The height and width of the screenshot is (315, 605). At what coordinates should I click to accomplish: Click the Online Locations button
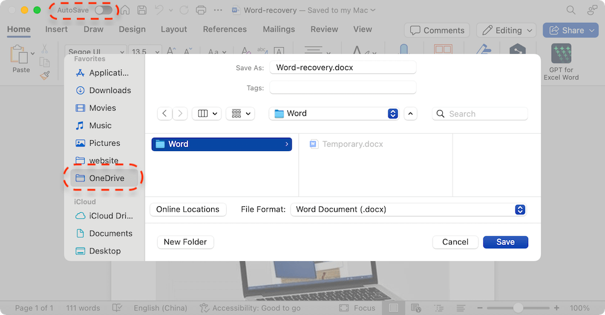click(x=188, y=209)
